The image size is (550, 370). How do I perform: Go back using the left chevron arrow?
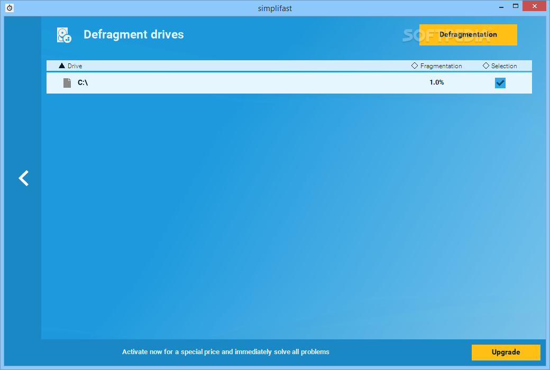tap(23, 178)
